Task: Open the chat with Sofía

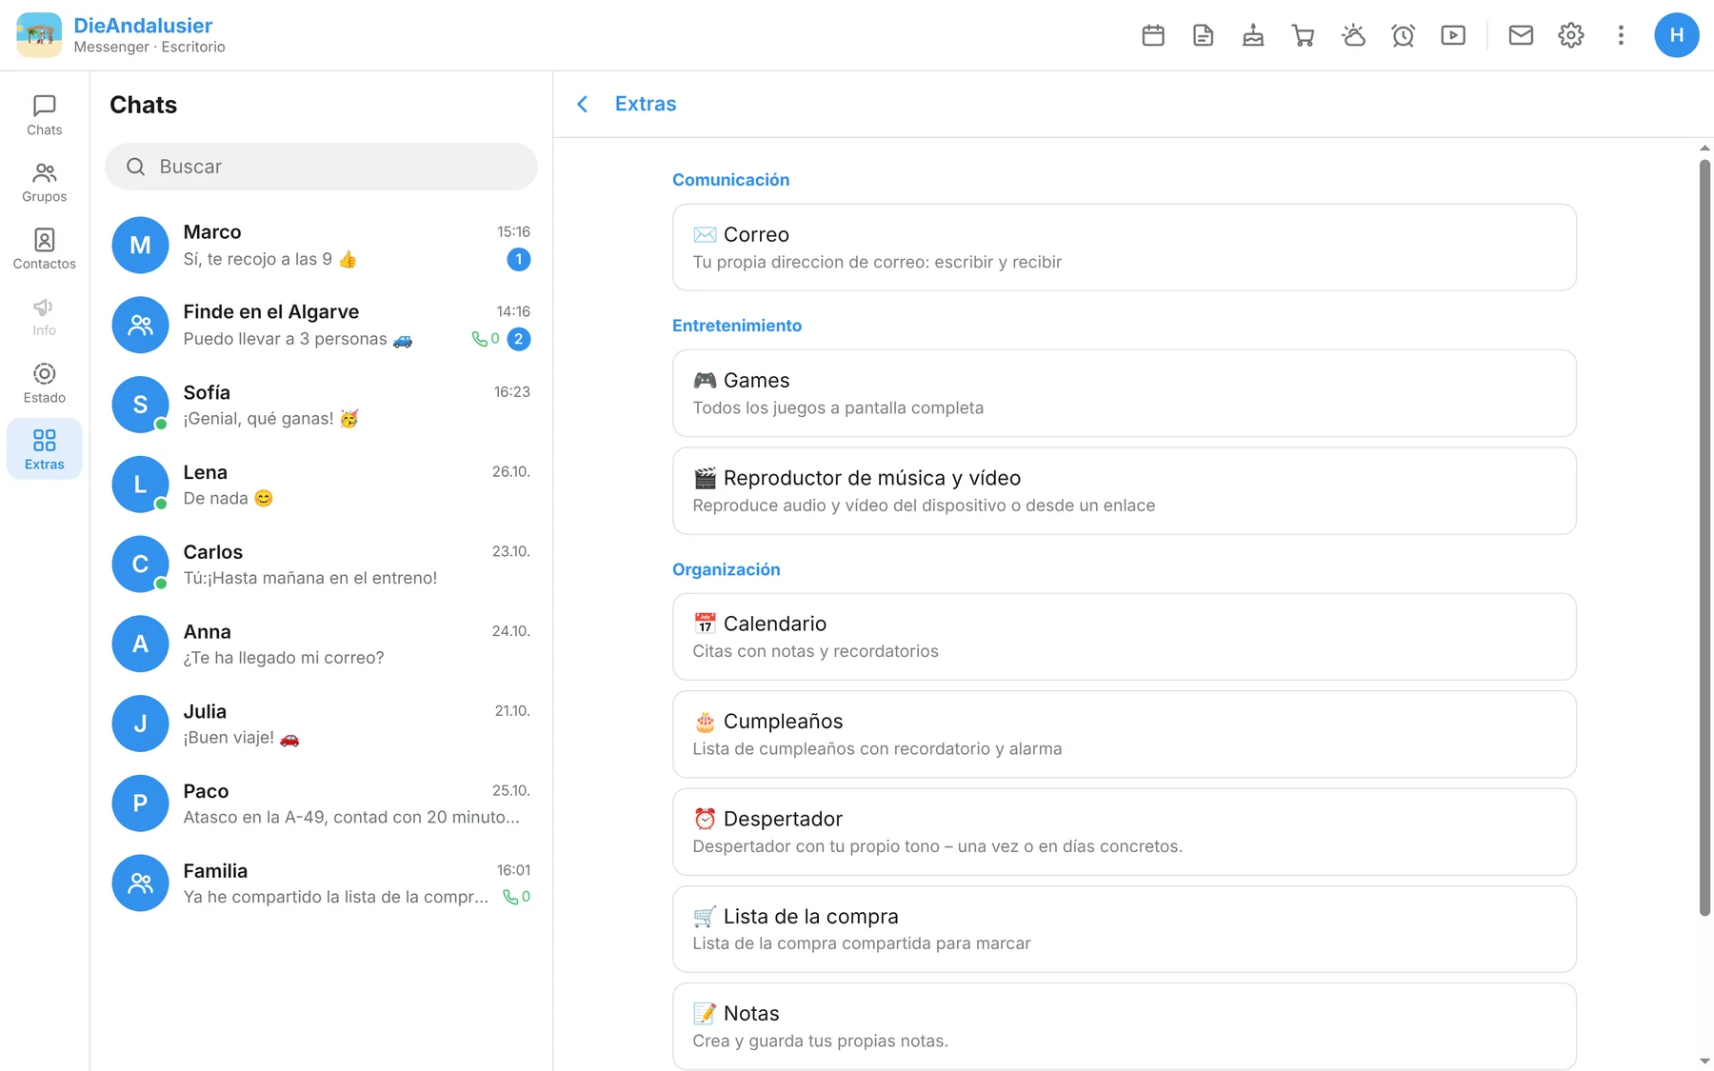Action: pyautogui.click(x=321, y=405)
